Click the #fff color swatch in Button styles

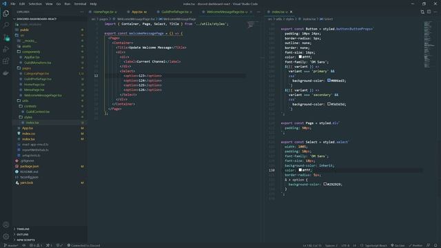(x=300, y=56)
